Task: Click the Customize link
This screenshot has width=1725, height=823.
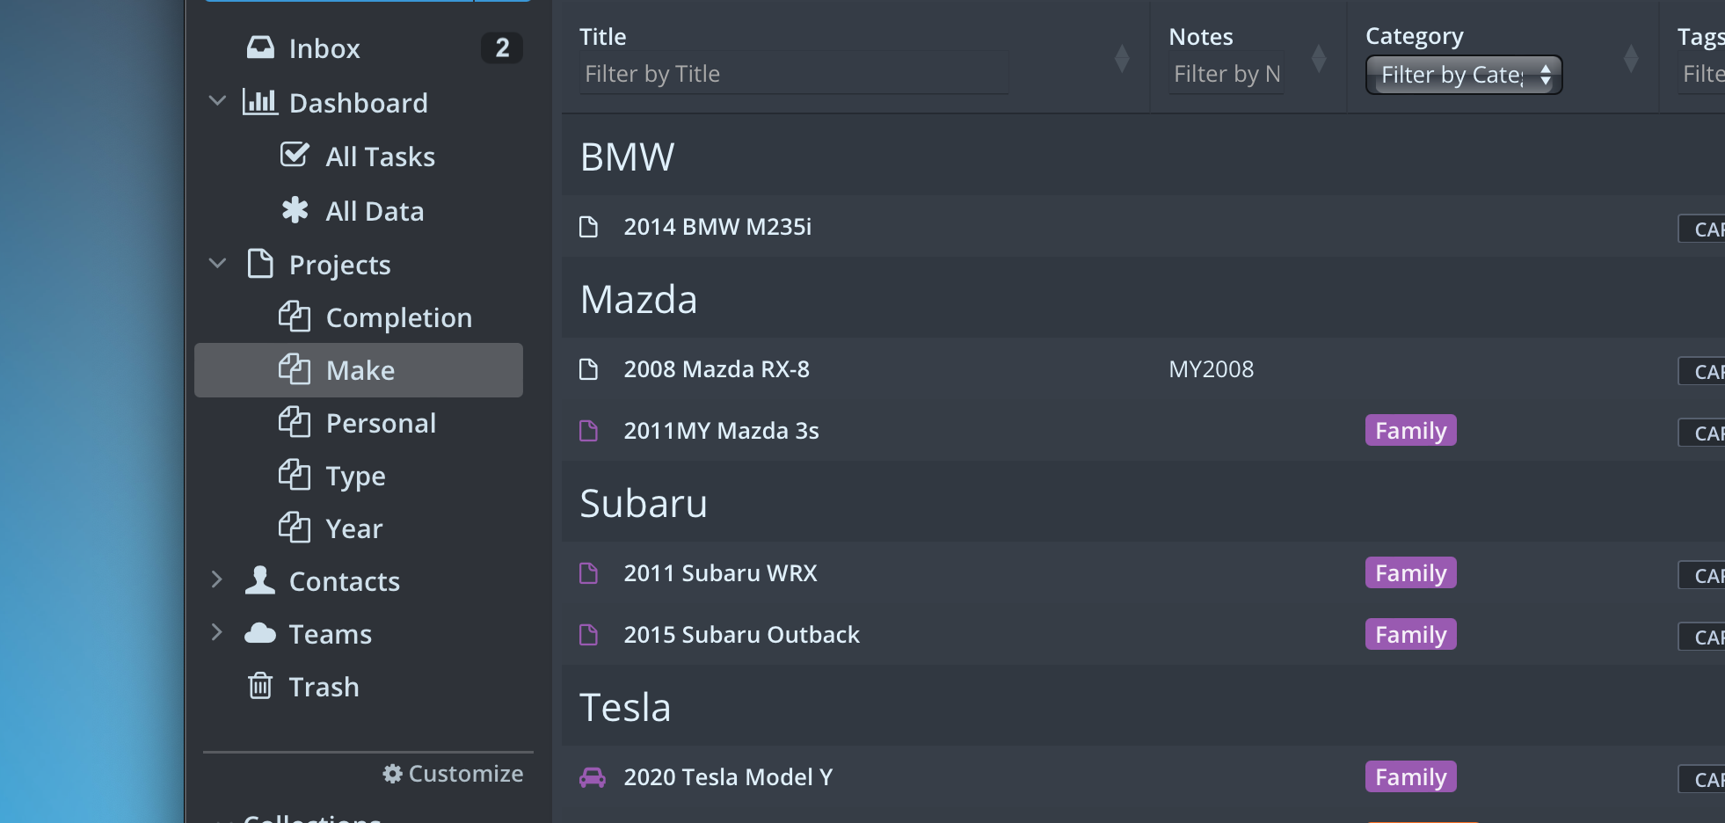Action: coord(453,774)
